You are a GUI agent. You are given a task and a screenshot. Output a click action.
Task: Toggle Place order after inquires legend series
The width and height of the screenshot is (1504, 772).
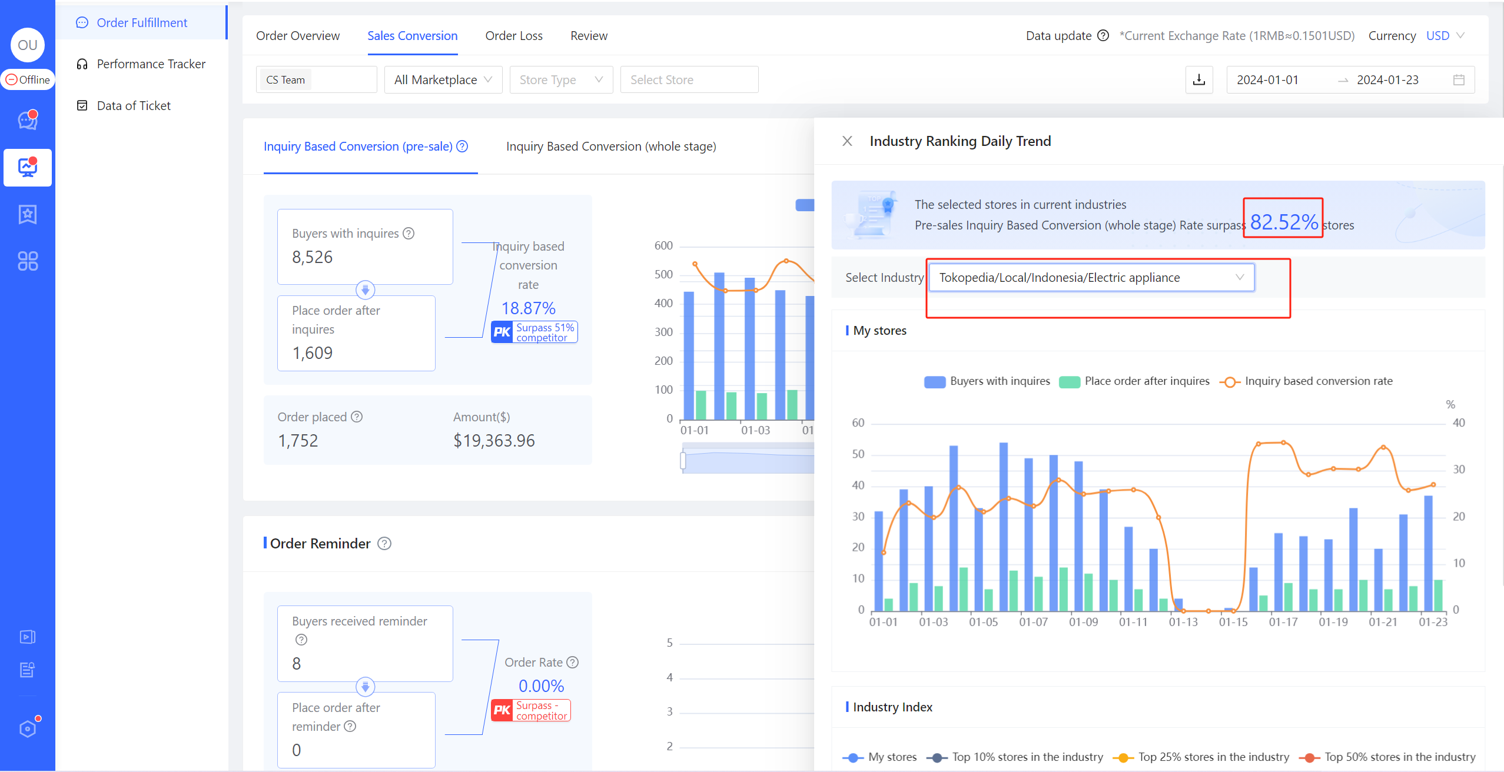click(x=1134, y=381)
